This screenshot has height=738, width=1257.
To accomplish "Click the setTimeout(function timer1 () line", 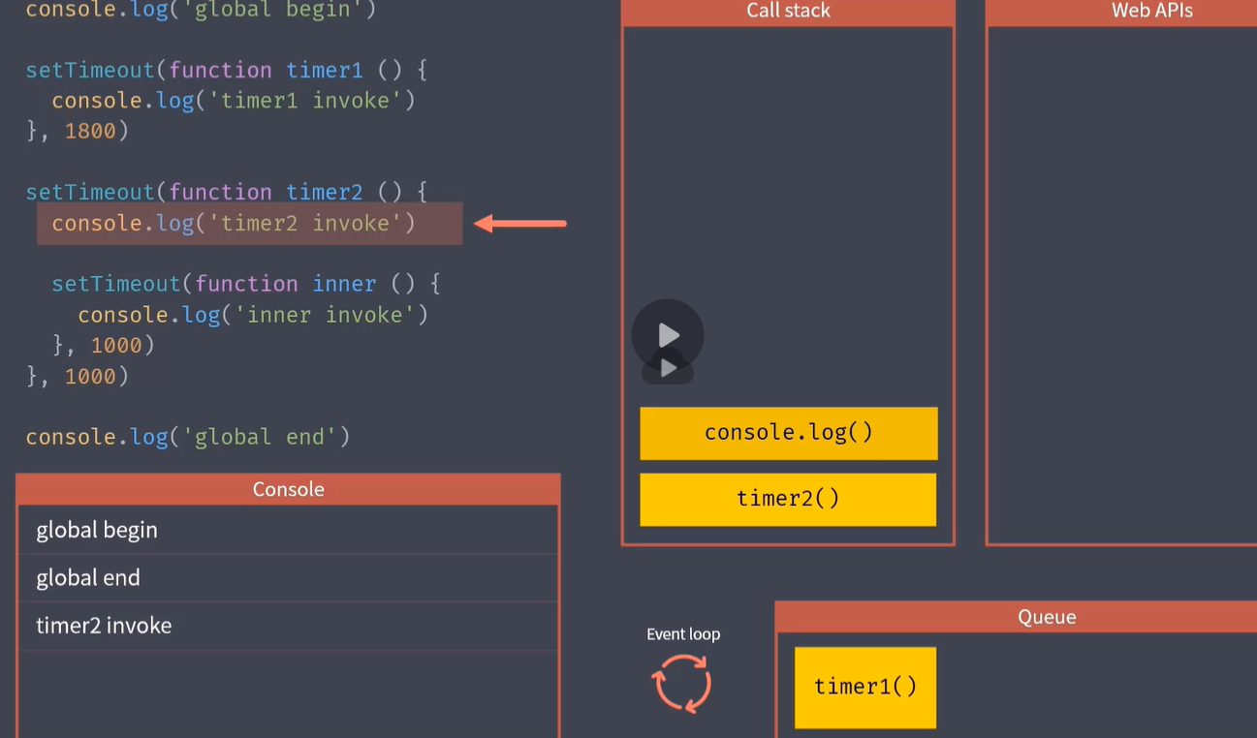I will click(227, 71).
